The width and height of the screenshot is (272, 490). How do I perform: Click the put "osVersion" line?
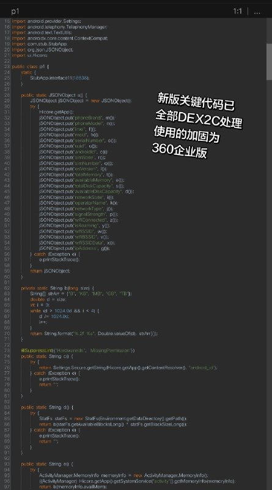click(x=73, y=169)
